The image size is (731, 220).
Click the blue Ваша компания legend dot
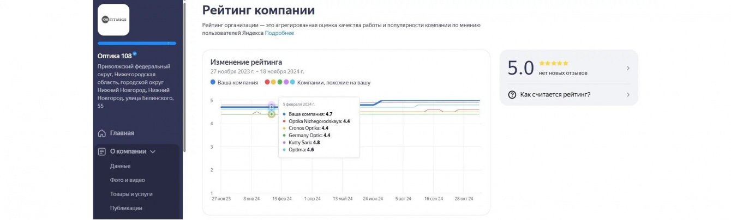[213, 82]
